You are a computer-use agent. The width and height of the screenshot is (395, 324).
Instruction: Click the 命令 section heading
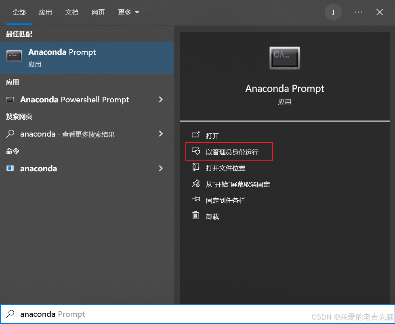[x=13, y=151]
